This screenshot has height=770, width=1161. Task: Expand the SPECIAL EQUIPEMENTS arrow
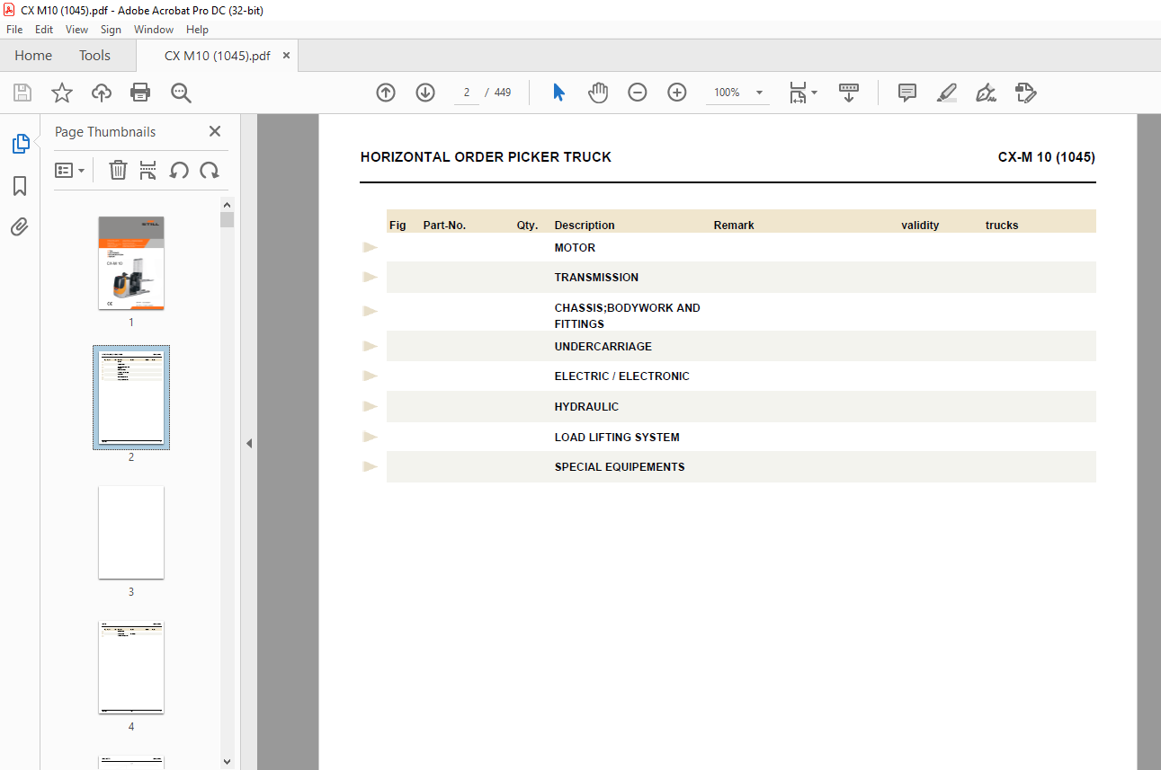point(370,467)
